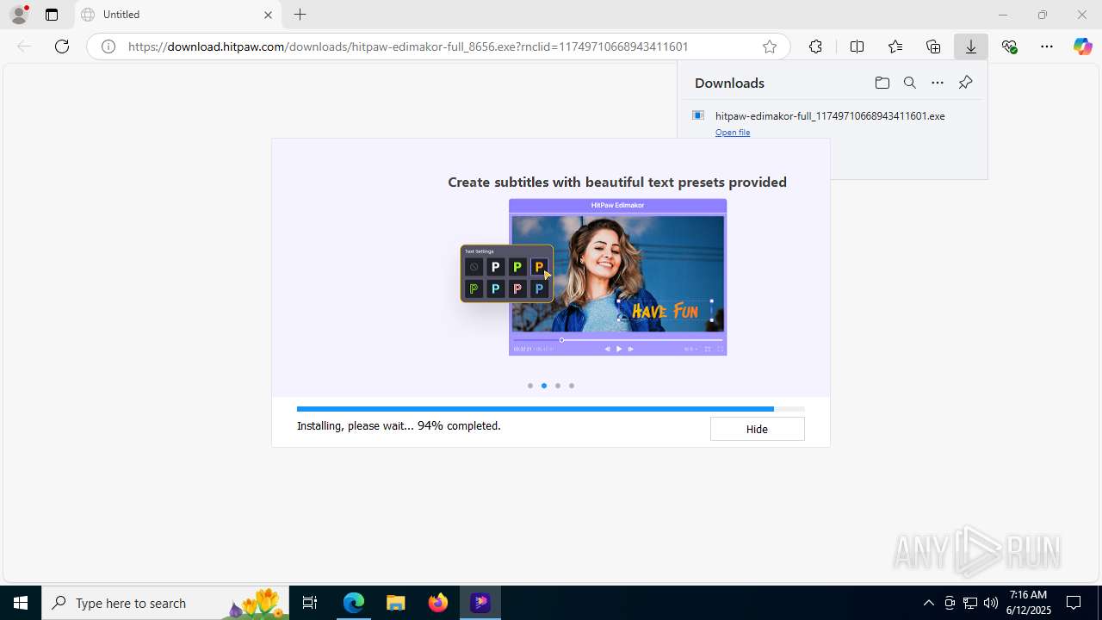
Task: Open File Explorer from taskbar
Action: [396, 603]
